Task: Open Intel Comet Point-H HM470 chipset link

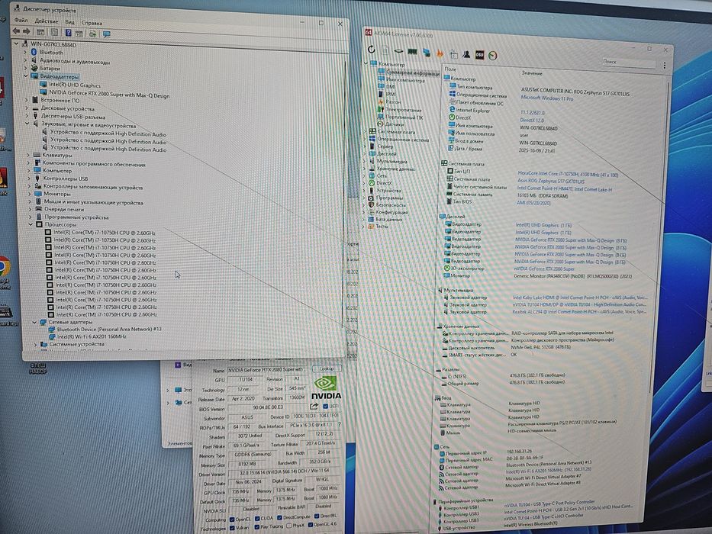Action: [x=564, y=188]
